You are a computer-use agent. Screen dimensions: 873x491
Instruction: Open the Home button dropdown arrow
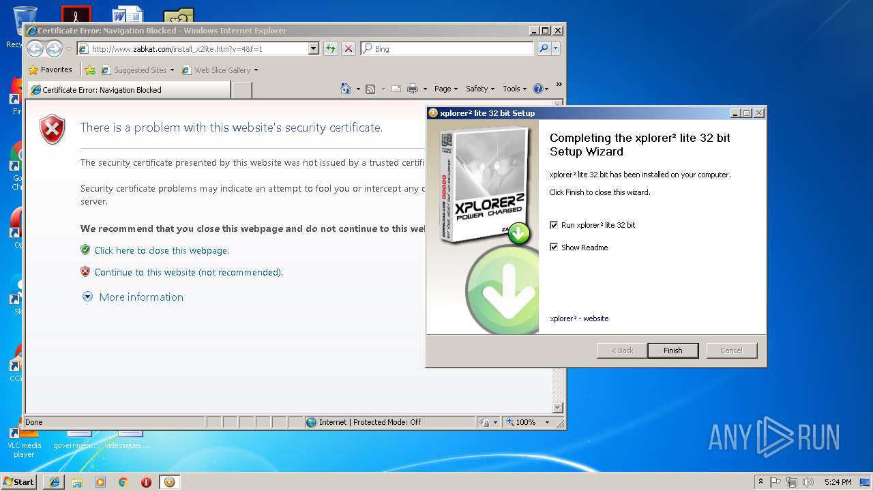click(358, 89)
